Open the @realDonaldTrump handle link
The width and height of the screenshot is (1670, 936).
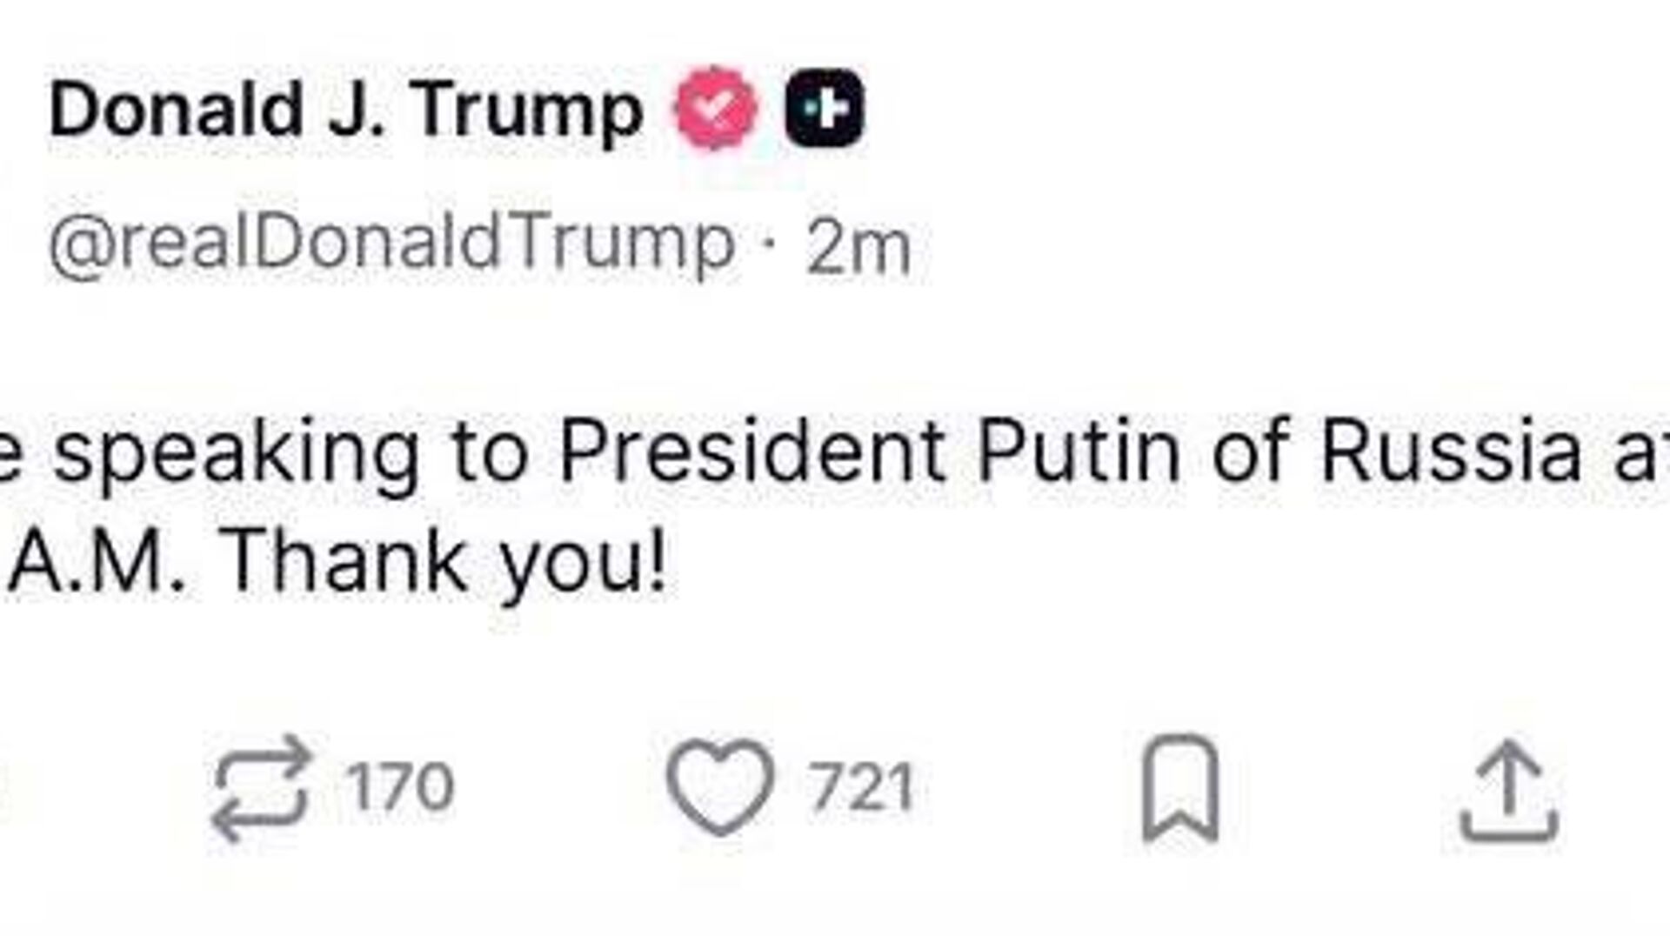tap(391, 244)
